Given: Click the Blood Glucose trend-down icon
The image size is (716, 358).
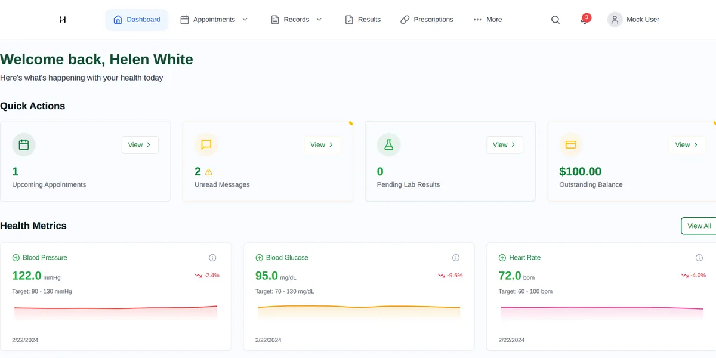Looking at the screenshot, I should 442,276.
